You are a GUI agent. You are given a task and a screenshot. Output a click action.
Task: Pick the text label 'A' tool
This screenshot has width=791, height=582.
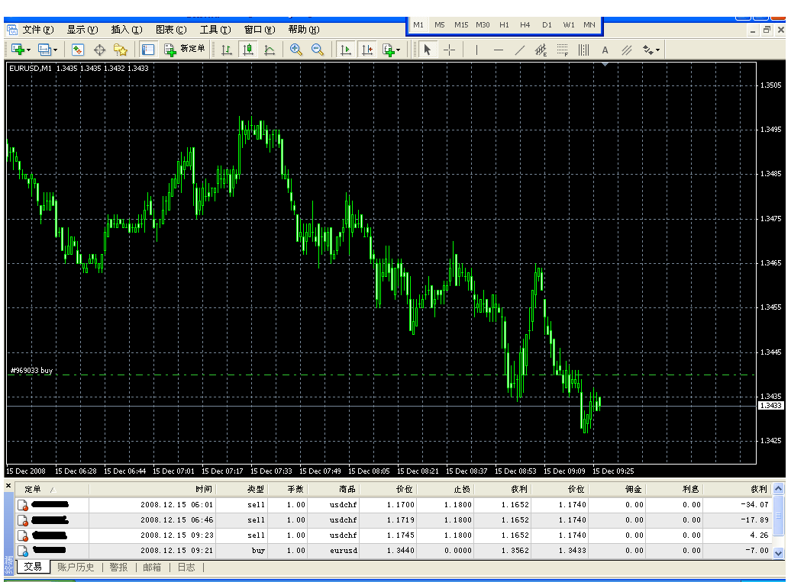tap(605, 50)
